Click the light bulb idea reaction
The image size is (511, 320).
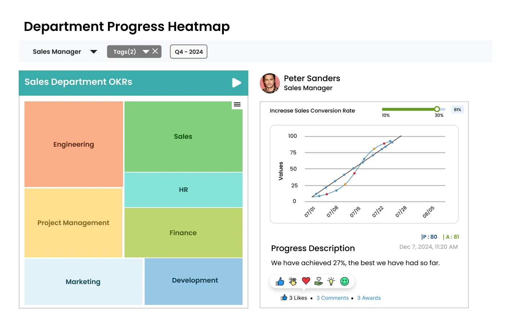click(331, 281)
